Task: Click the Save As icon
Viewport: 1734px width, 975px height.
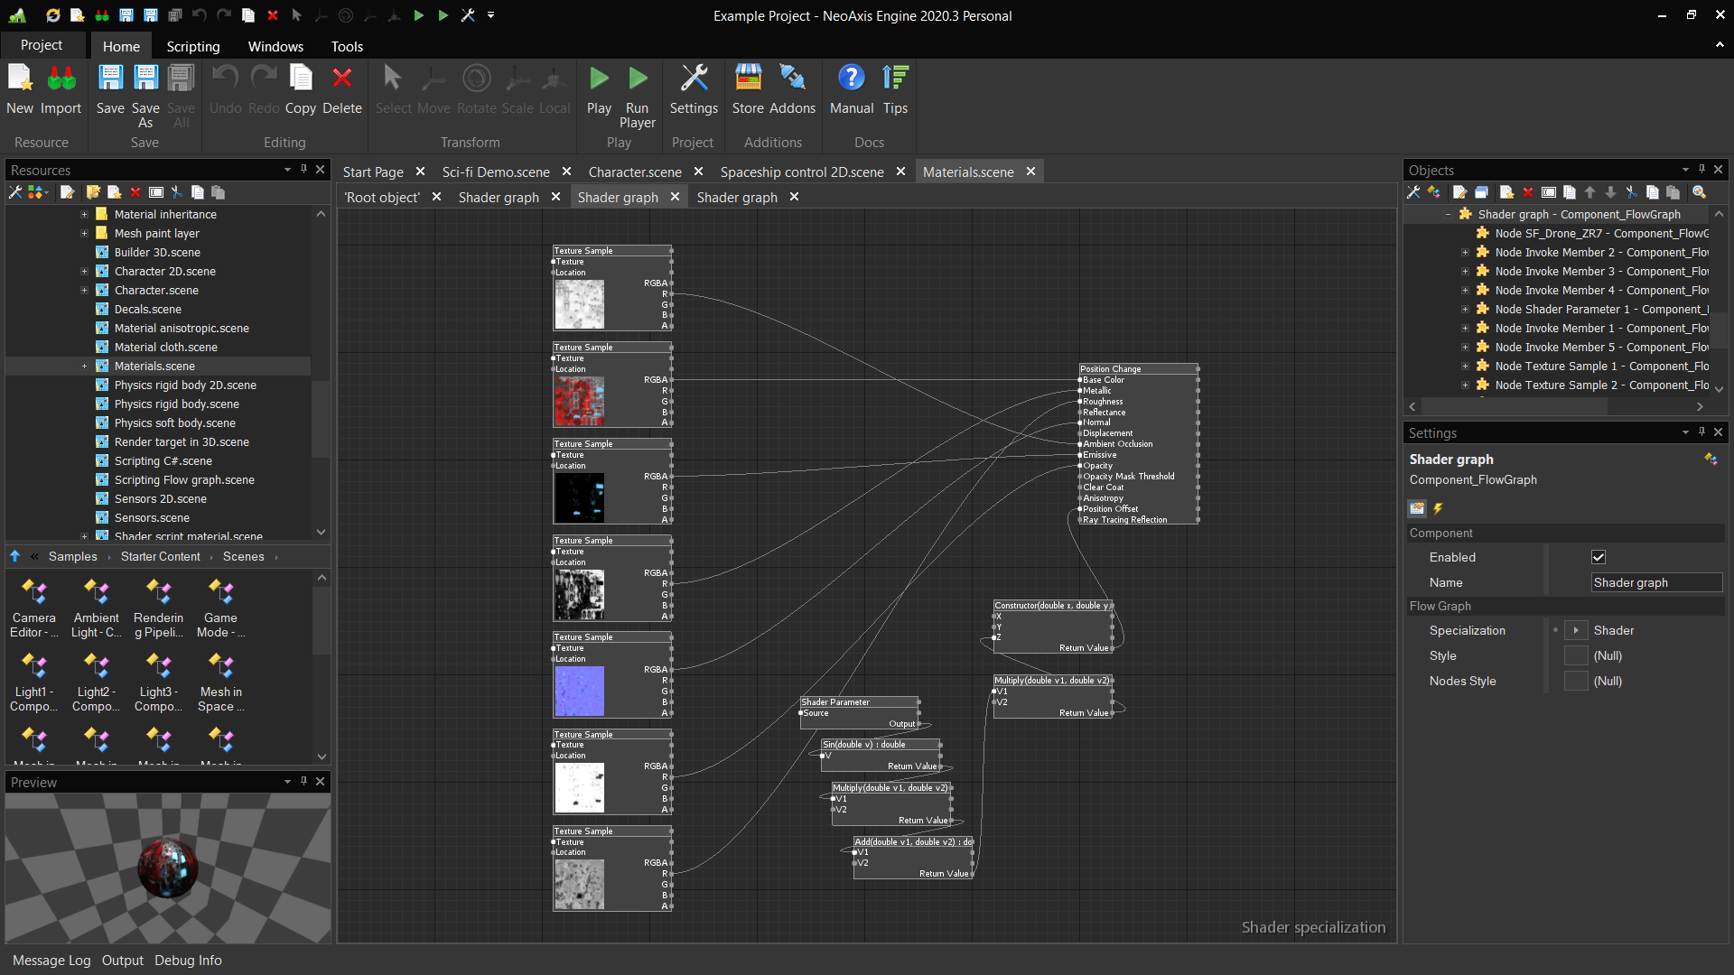Action: click(x=145, y=79)
